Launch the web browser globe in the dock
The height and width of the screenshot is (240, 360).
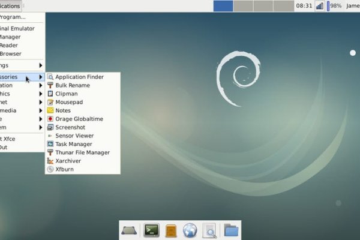tap(190, 229)
